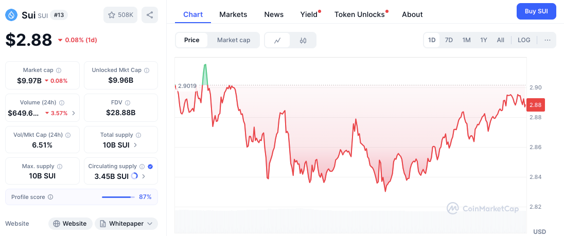
Task: Switch to candlestick chart icon
Action: tap(303, 40)
